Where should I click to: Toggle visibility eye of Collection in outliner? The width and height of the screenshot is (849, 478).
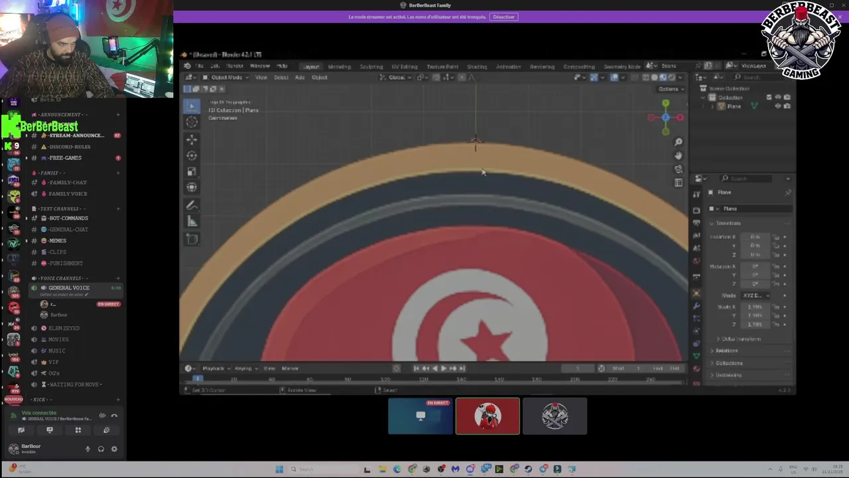(778, 98)
